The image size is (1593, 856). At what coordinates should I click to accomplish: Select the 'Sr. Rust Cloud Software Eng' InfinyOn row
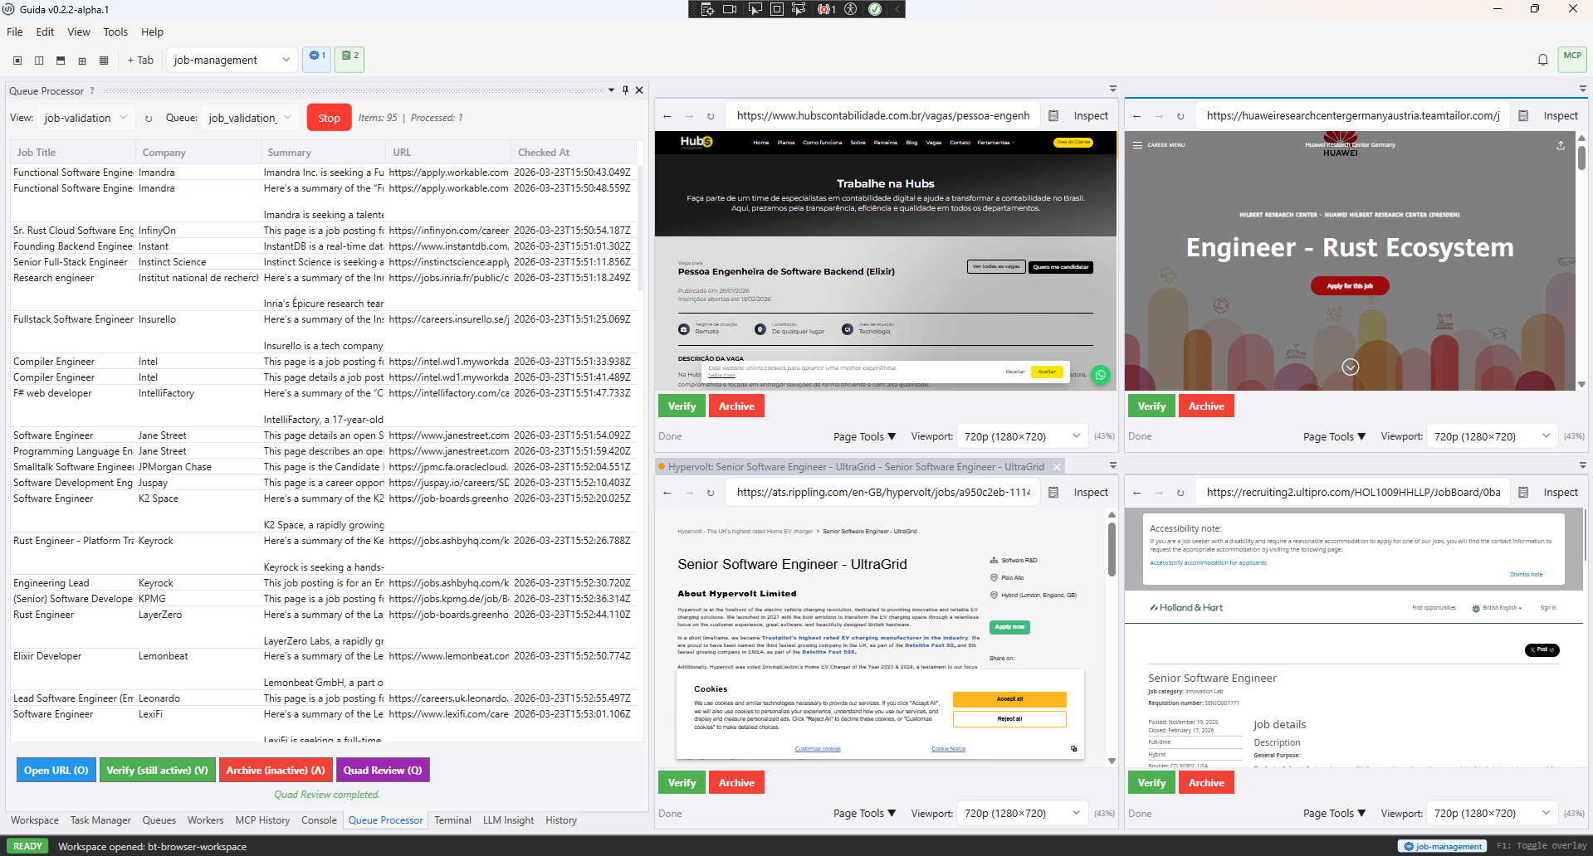325,231
